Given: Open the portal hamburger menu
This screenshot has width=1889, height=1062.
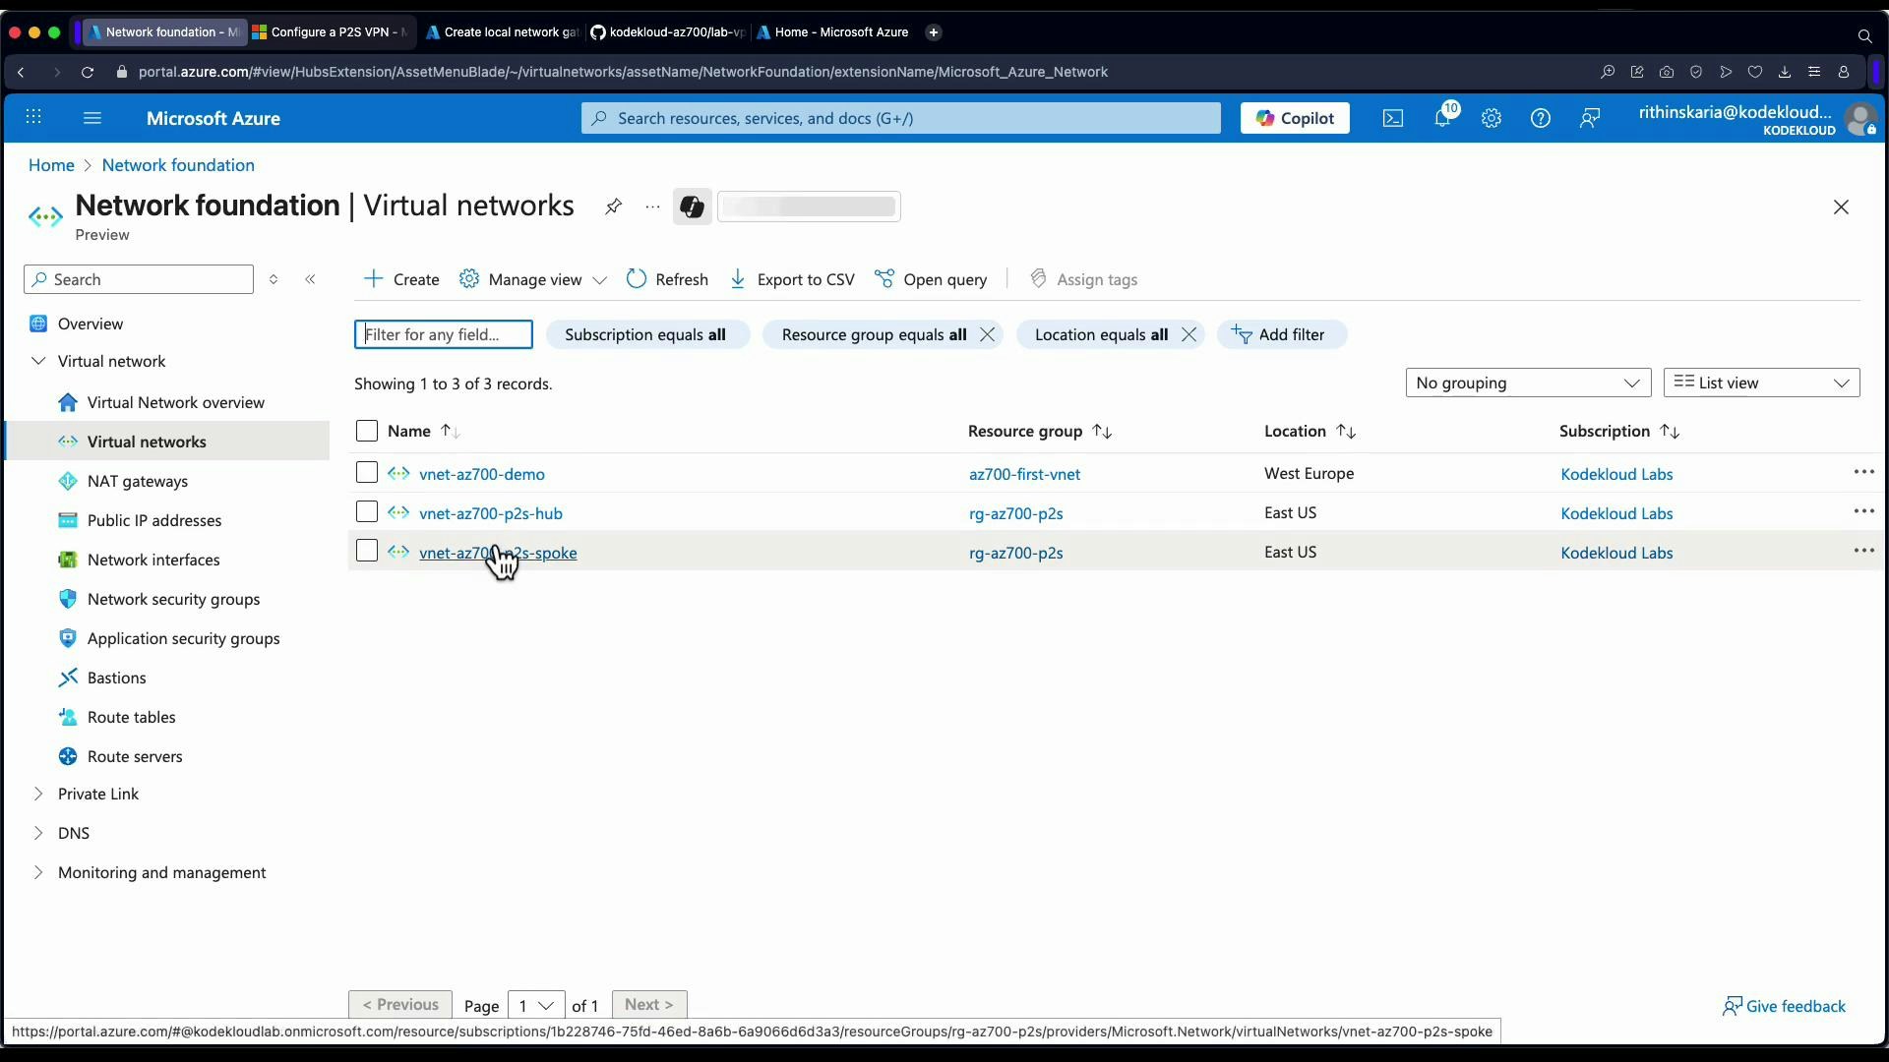Looking at the screenshot, I should [92, 118].
